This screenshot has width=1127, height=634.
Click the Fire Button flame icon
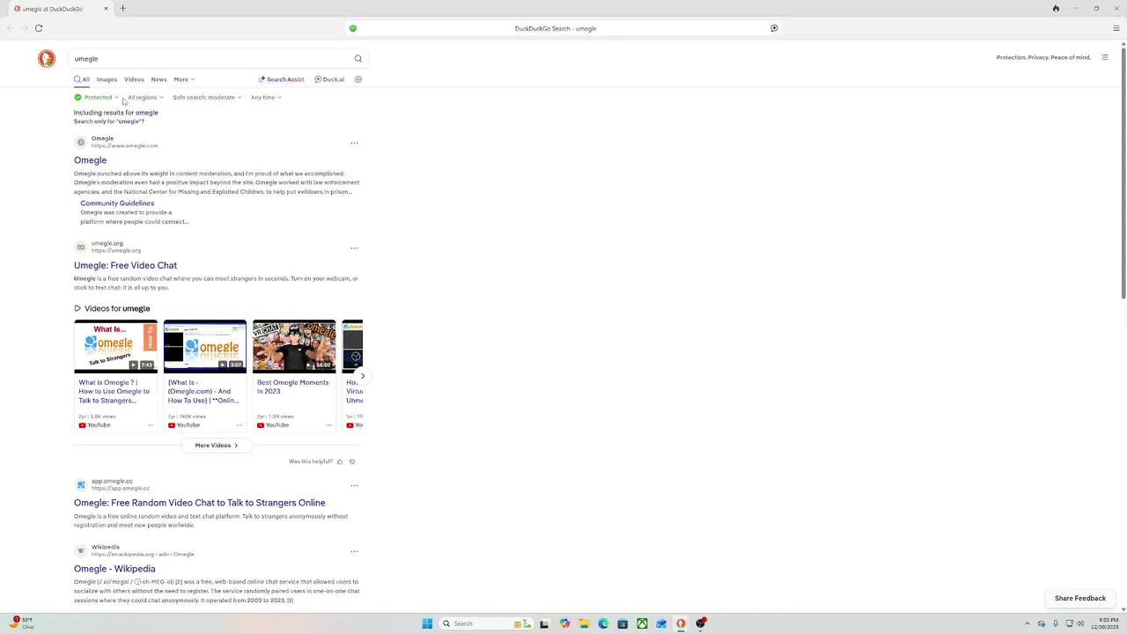click(1056, 9)
